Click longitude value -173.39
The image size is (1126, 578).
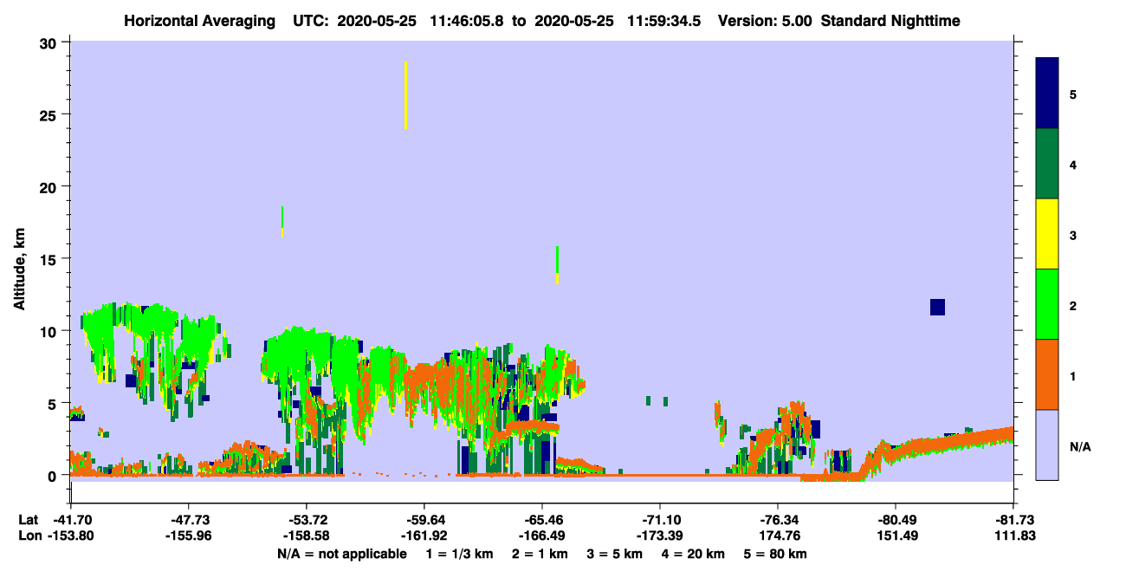coord(660,536)
